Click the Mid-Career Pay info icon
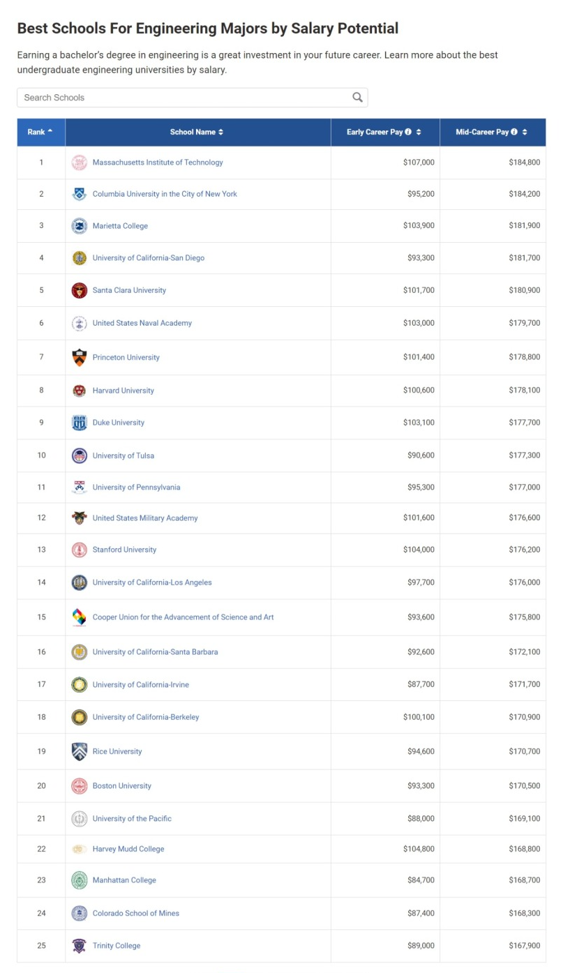The height and width of the screenshot is (973, 570). [x=514, y=132]
